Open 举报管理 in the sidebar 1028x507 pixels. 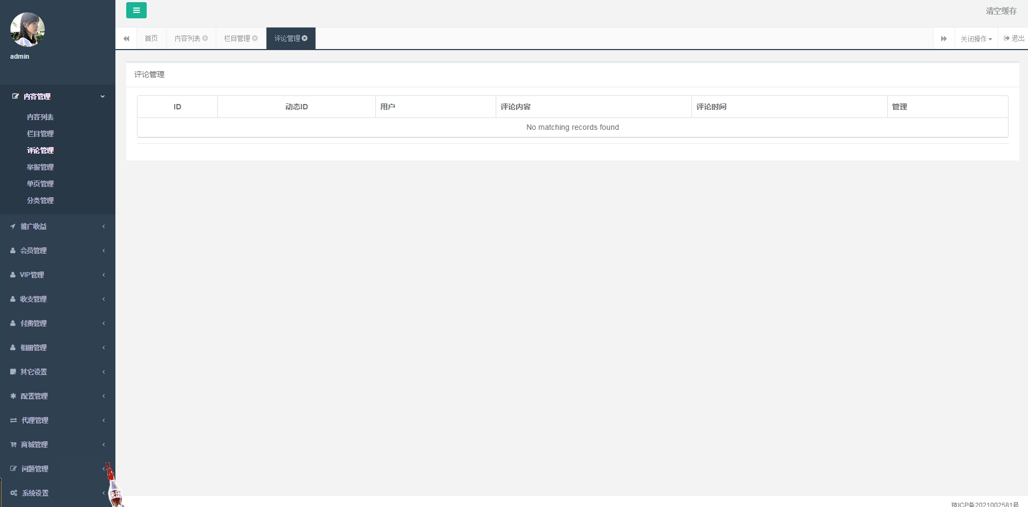click(40, 167)
